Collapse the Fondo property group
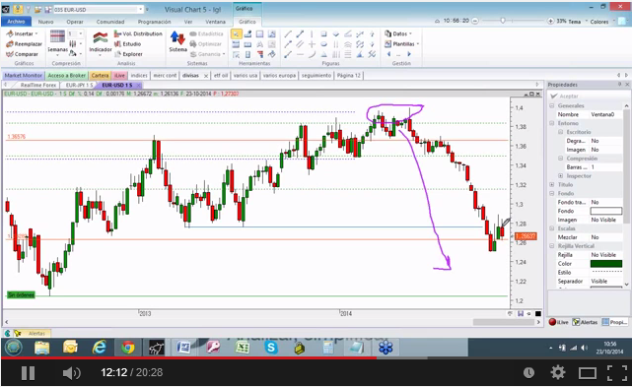Image resolution: width=632 pixels, height=387 pixels. coord(552,193)
